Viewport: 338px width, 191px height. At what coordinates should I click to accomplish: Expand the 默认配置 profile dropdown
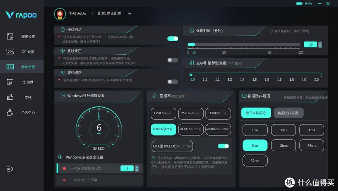129,13
